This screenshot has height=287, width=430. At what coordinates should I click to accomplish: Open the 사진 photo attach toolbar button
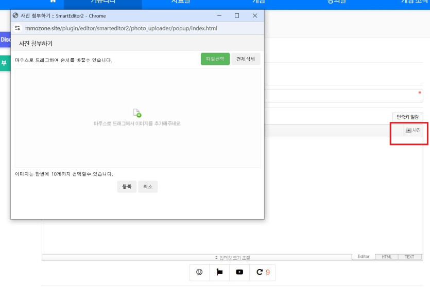(413, 130)
